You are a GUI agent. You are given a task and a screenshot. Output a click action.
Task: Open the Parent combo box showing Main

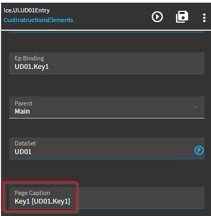coord(107,107)
